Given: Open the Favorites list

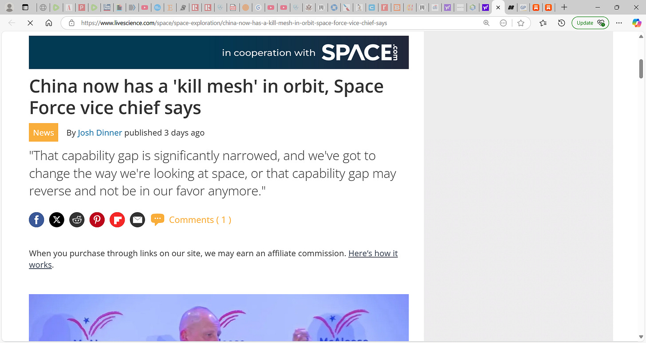Looking at the screenshot, I should tap(543, 23).
